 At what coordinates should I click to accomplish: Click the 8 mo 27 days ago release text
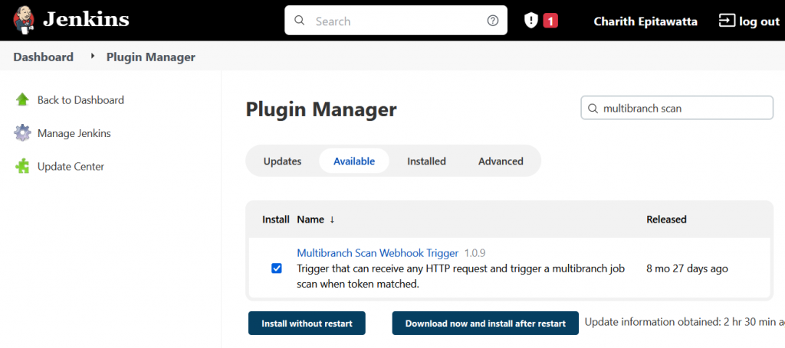[x=688, y=268]
